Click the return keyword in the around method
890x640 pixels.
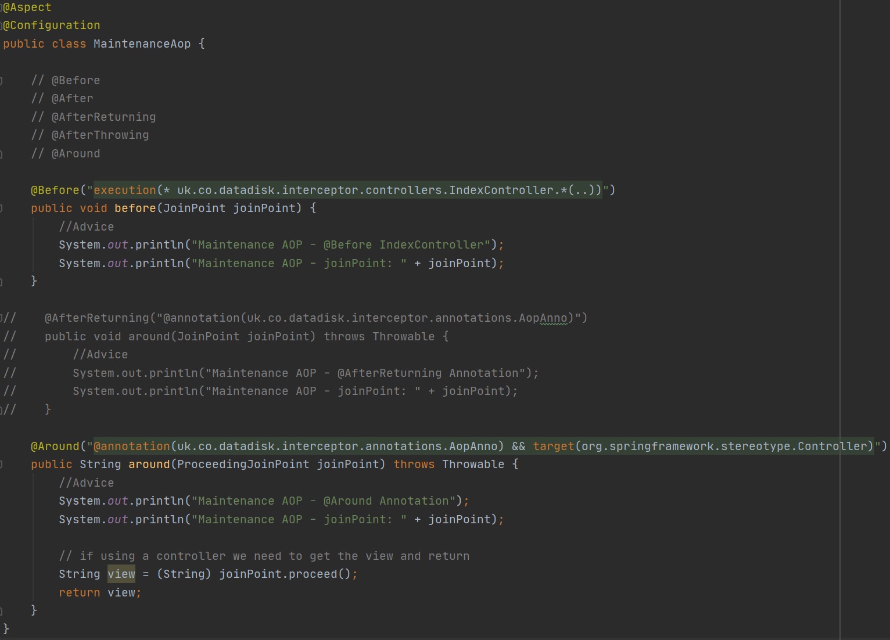pos(79,593)
